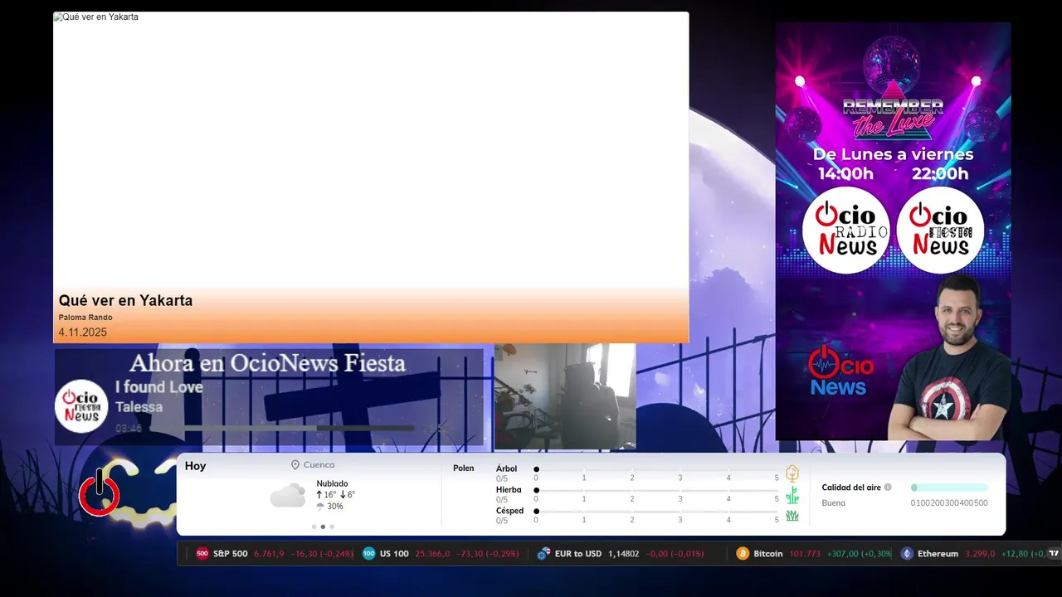Click the Ethereum price 3.299,0
Image resolution: width=1062 pixels, height=597 pixels.
point(980,554)
